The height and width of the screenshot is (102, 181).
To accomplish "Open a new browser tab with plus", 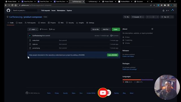I will pyautogui.click(x=152, y=1).
